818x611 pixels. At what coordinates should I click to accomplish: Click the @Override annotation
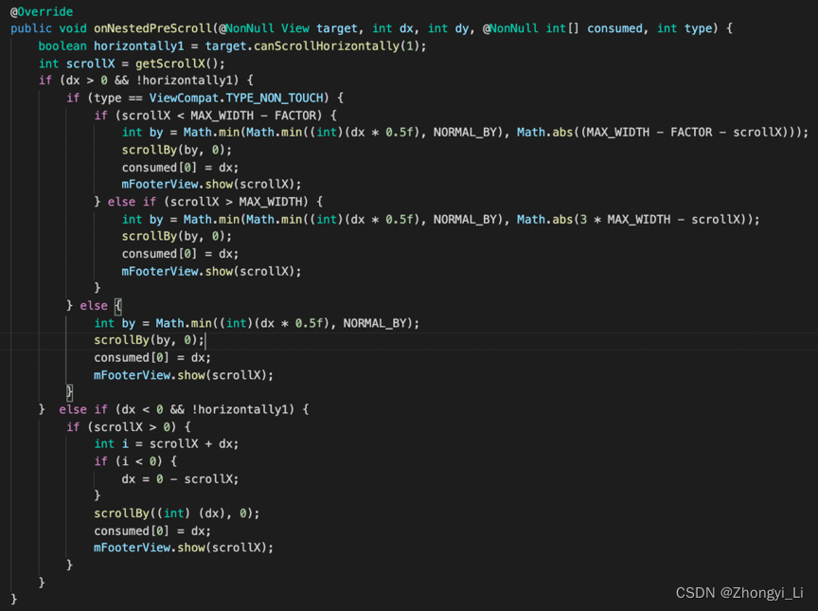point(42,11)
